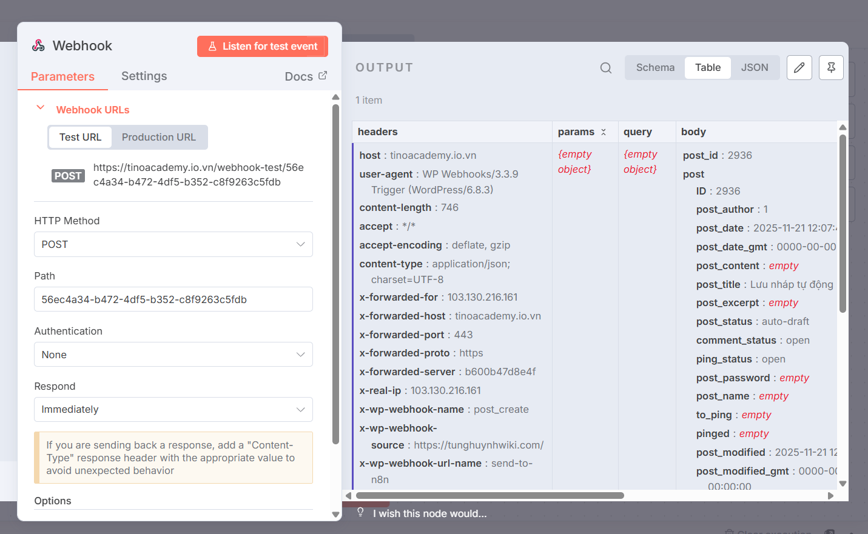
Task: Click the POST method badge
Action: [x=68, y=176]
